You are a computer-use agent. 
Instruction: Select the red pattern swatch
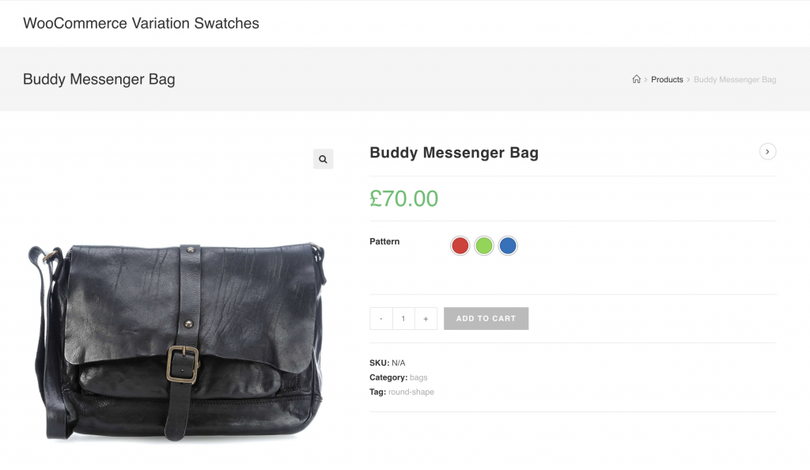[460, 245]
